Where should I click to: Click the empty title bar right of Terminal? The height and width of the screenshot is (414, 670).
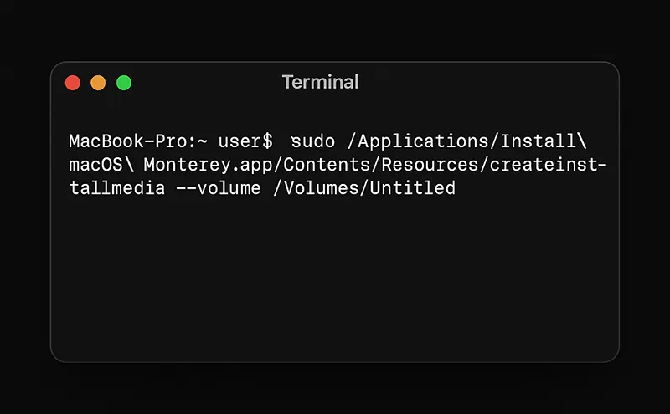pos(502,83)
